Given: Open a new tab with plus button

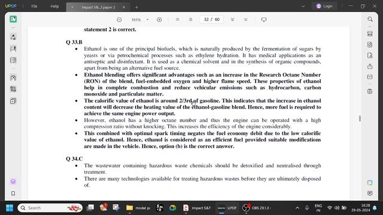Looking at the screenshot, I should pyautogui.click(x=136, y=7).
